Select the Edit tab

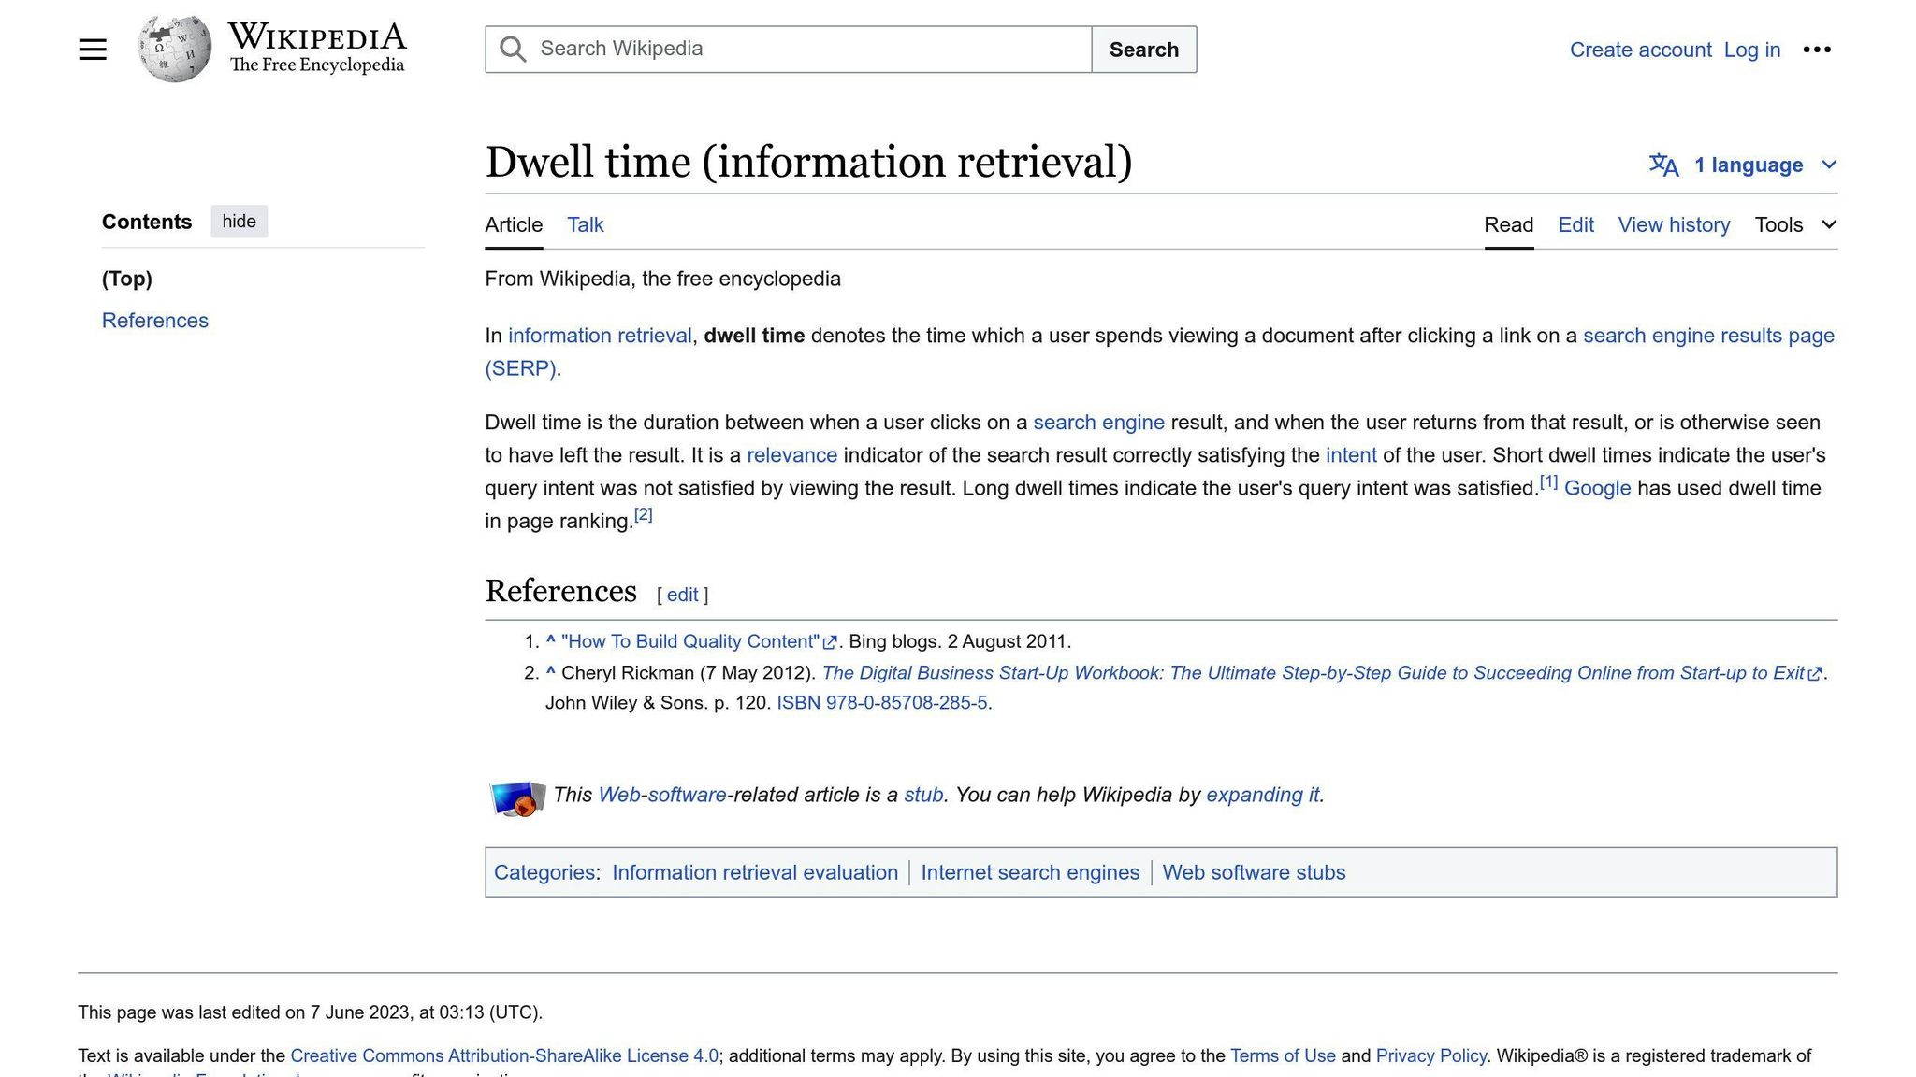1575,224
